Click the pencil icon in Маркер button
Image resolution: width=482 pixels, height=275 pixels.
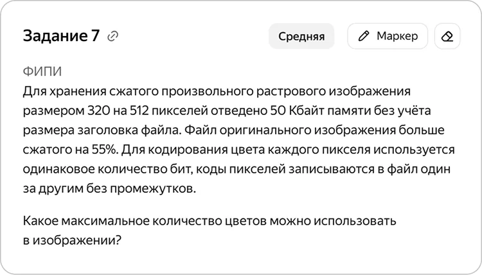[364, 36]
